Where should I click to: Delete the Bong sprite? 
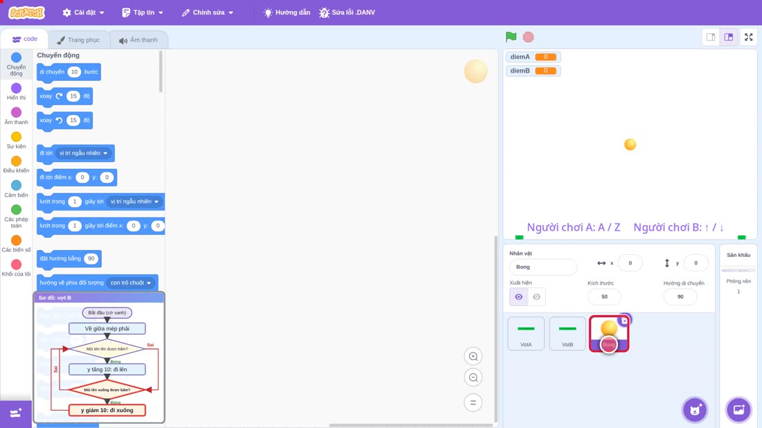(x=624, y=321)
